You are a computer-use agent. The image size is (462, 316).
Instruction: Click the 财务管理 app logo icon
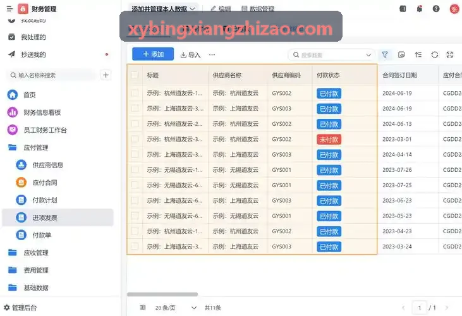pos(23,9)
